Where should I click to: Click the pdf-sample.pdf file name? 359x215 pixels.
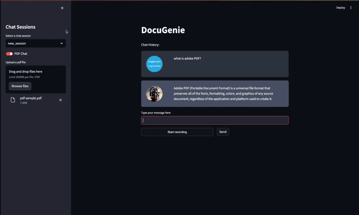(x=31, y=98)
